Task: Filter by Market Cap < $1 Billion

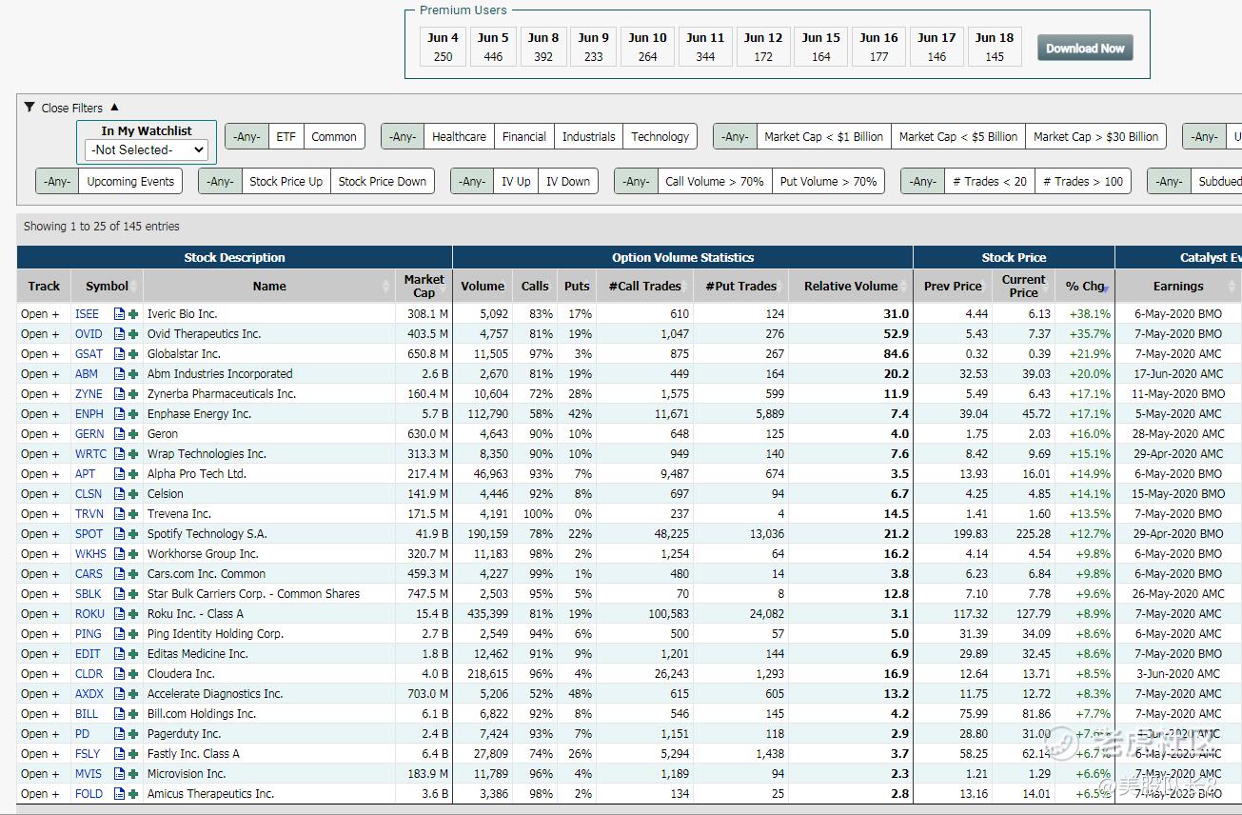Action: click(824, 137)
